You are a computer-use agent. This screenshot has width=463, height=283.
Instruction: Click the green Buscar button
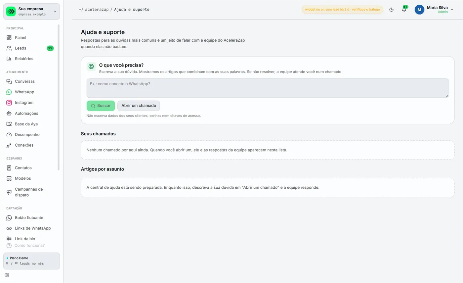[101, 106]
